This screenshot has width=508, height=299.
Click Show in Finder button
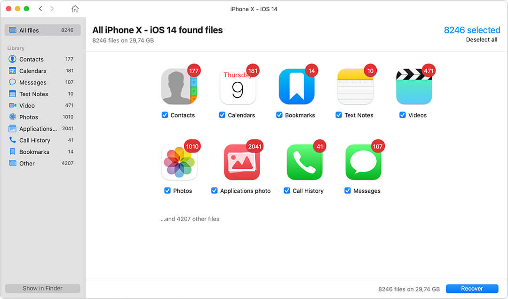[x=42, y=288]
